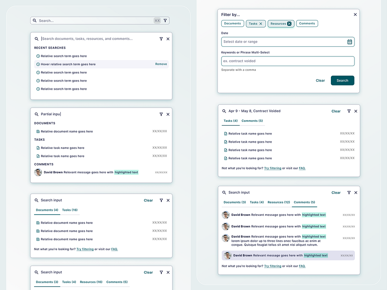This screenshot has width=387, height=290.
Task: Remove the Tasks filter chip
Action: tap(260, 23)
